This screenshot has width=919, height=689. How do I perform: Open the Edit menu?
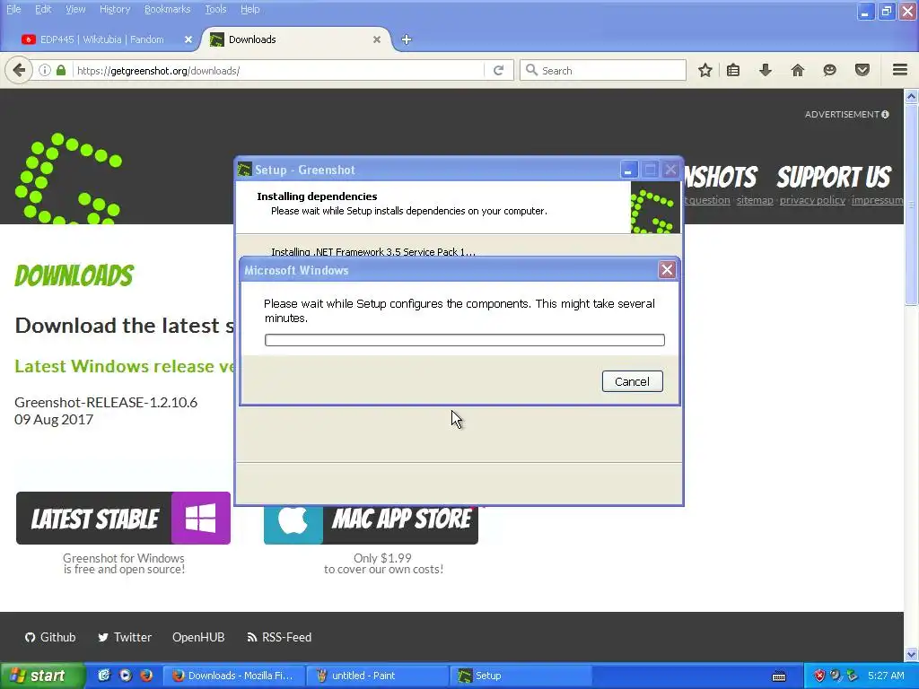pos(43,9)
